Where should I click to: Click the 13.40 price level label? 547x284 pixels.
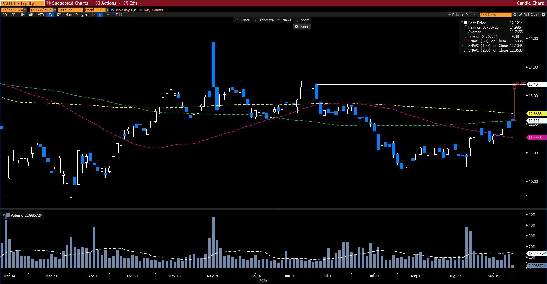pos(537,84)
